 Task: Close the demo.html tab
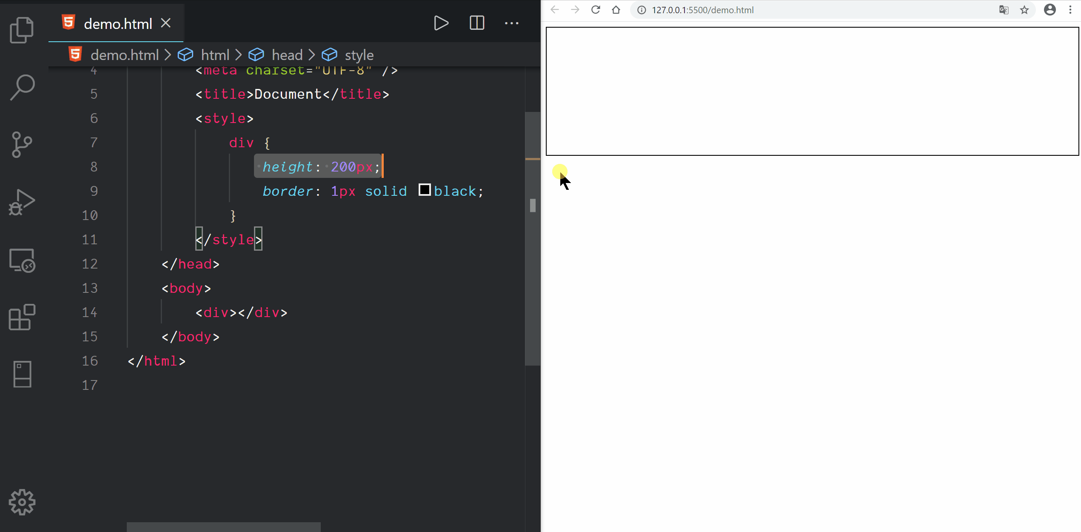(166, 23)
